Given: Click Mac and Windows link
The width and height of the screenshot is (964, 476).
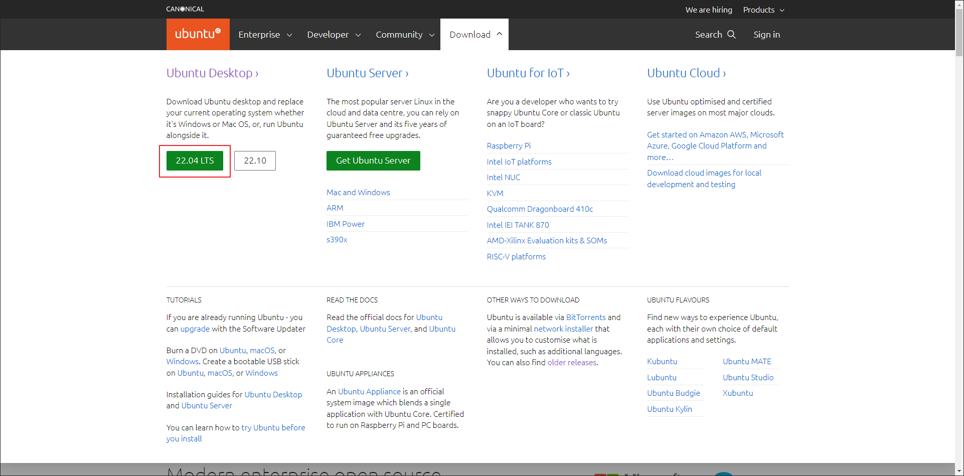Looking at the screenshot, I should [x=358, y=192].
